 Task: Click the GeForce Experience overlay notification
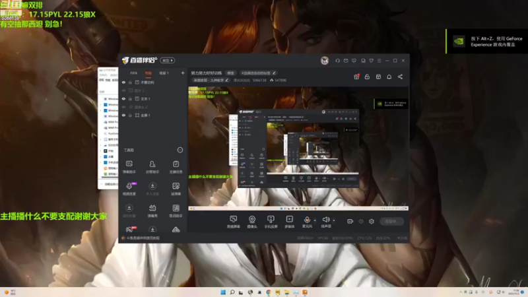487,42
